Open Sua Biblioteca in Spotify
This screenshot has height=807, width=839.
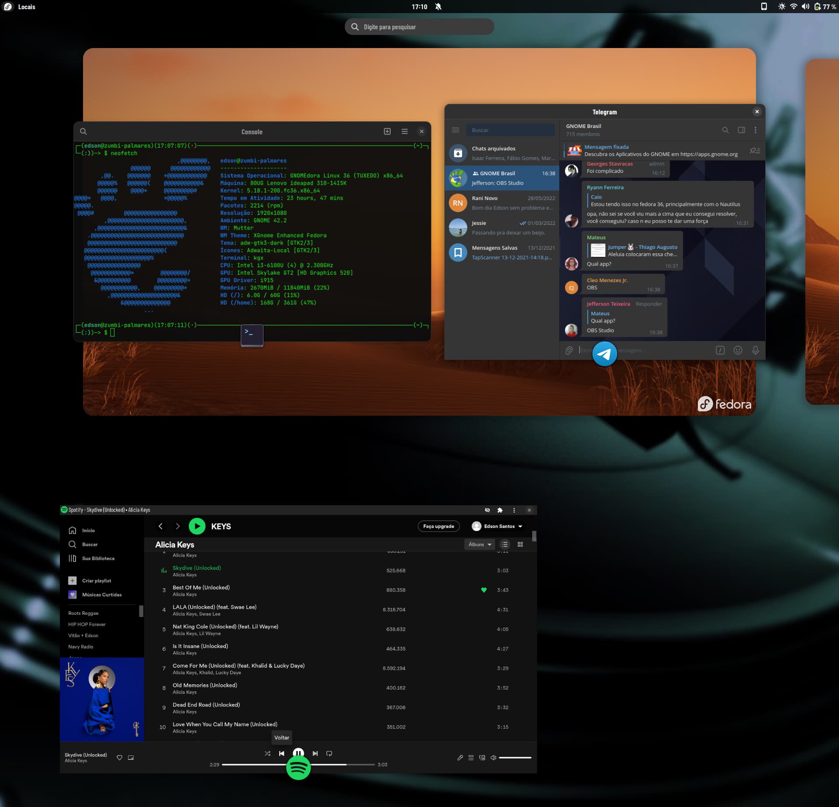pos(91,558)
